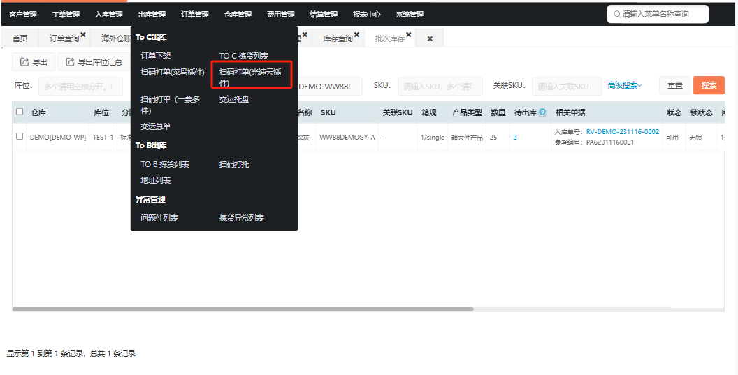
Task: Select TO C 拣货列表 menu entry
Action: pyautogui.click(x=244, y=56)
